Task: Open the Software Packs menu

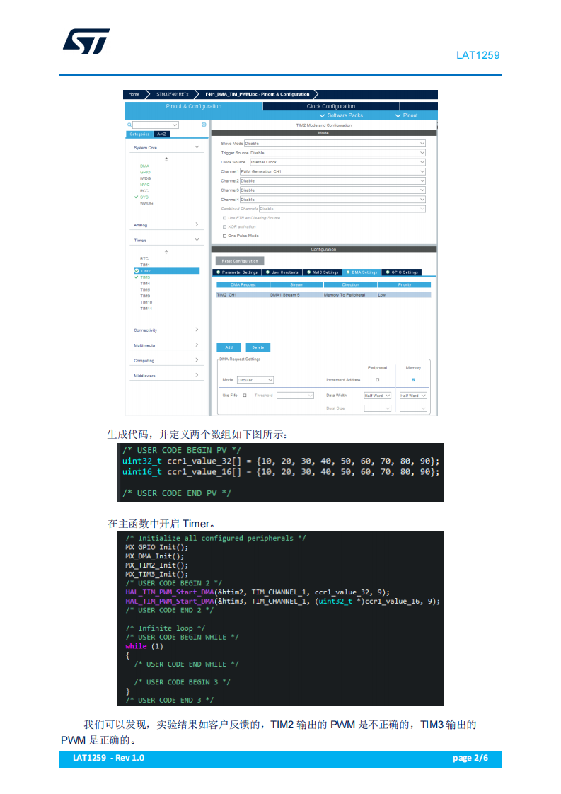Action: [342, 115]
